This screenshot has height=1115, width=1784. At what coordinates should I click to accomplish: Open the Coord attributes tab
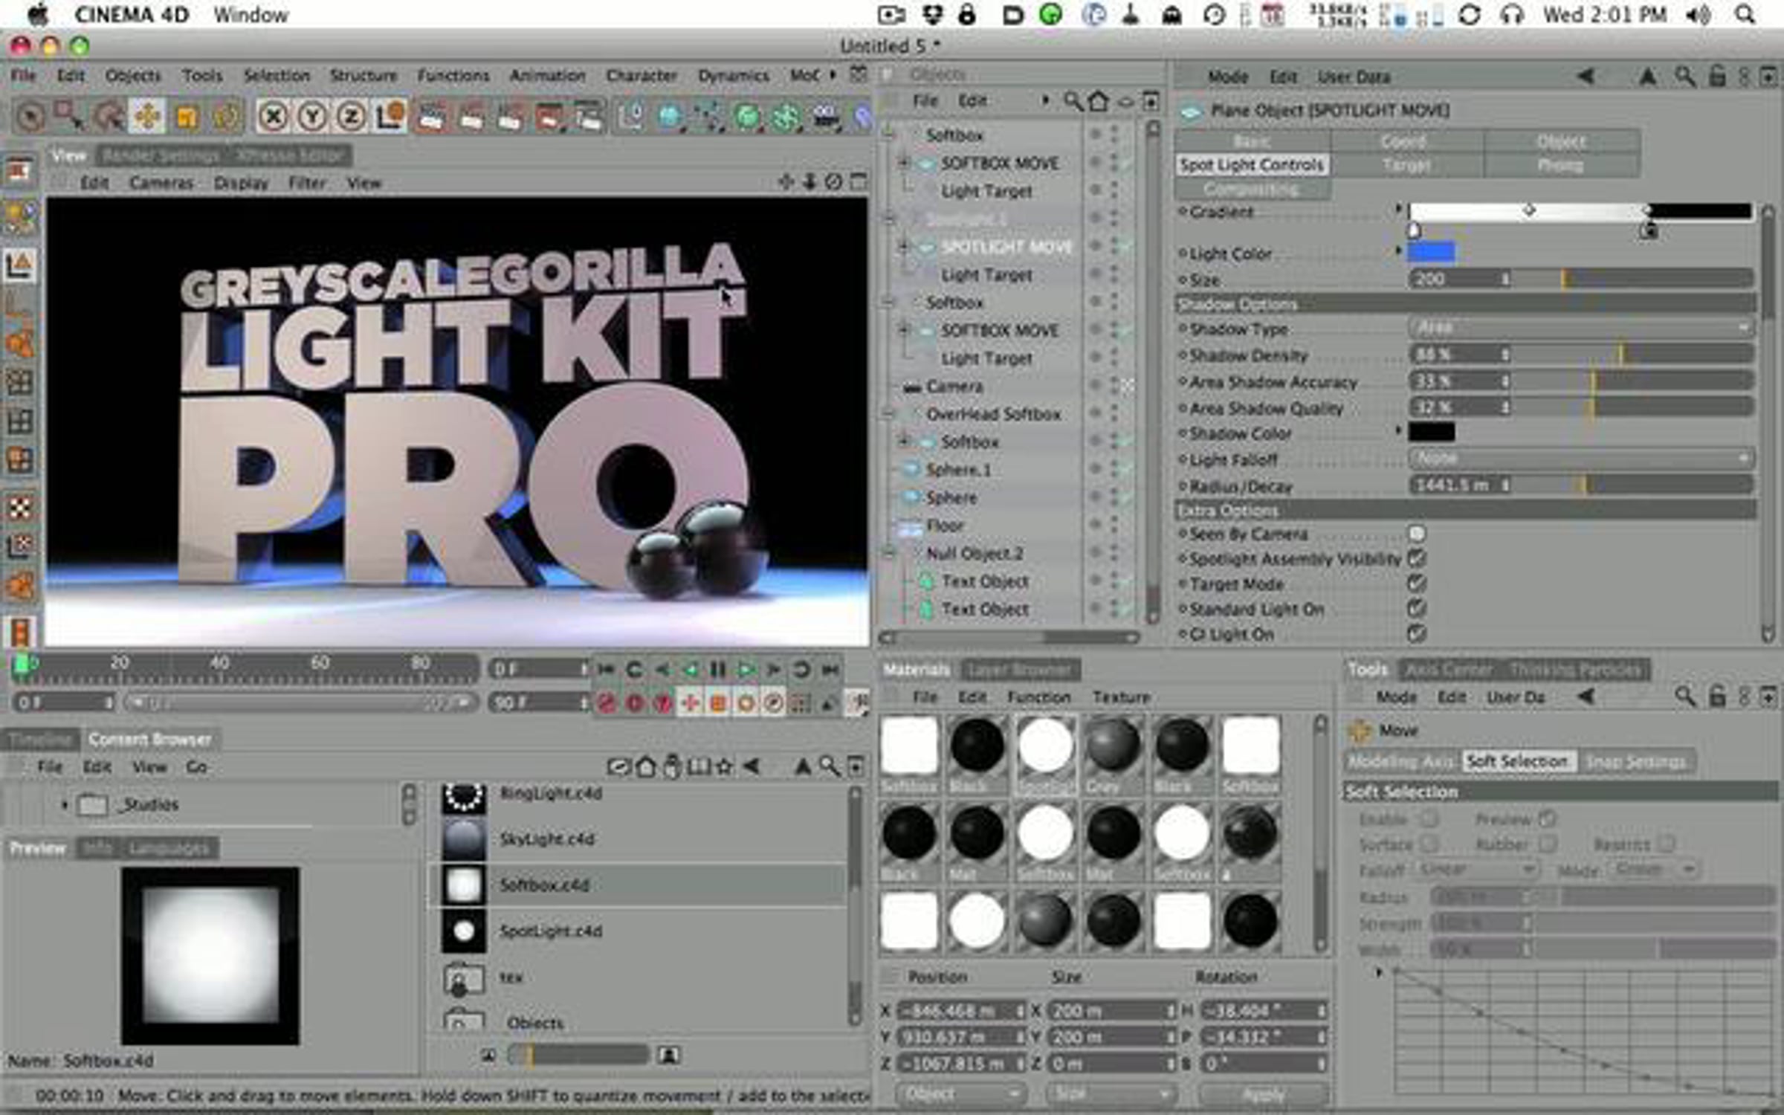pyautogui.click(x=1404, y=141)
